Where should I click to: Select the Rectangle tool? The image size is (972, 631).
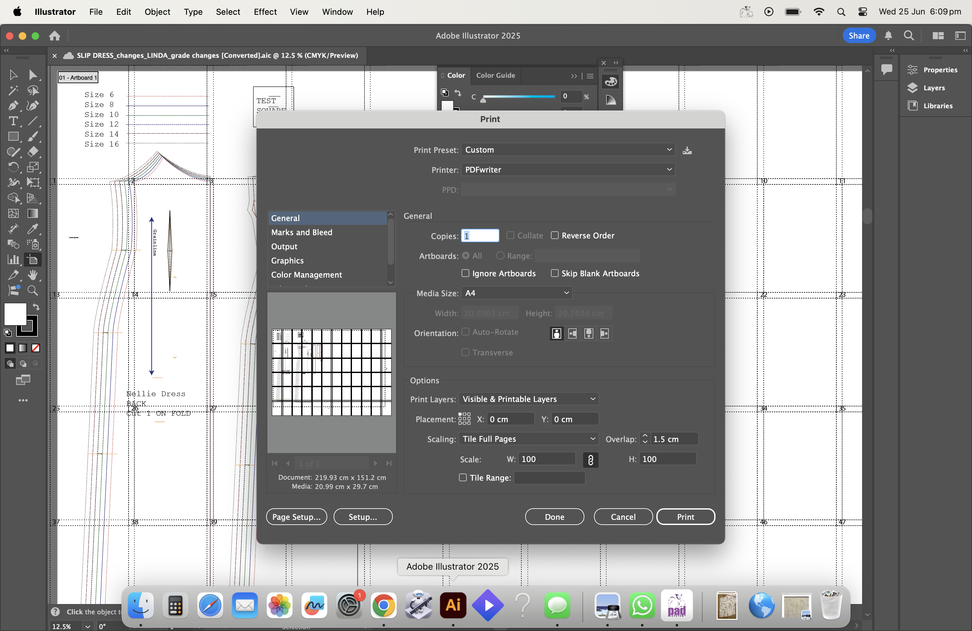pyautogui.click(x=14, y=136)
